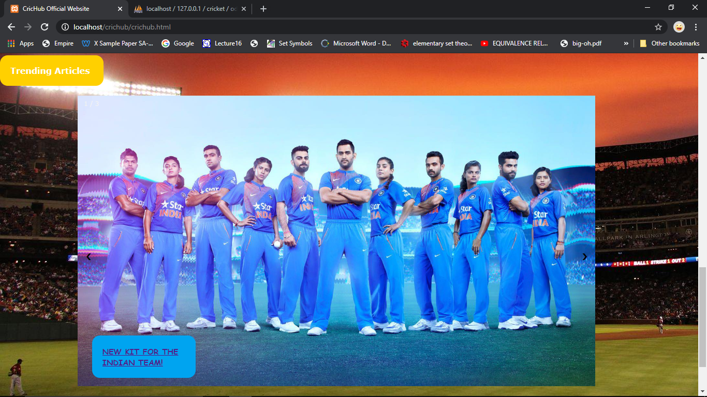
Task: Open the Google bookmark
Action: (x=178, y=43)
